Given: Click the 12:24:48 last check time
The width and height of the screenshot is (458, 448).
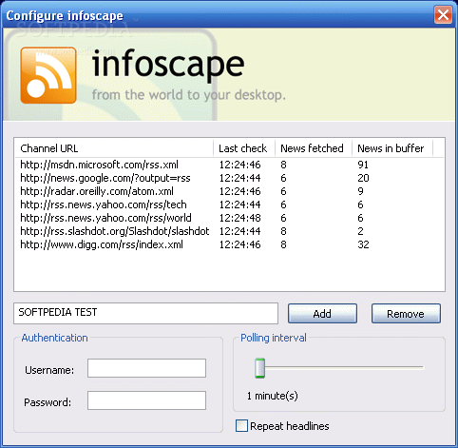Looking at the screenshot, I should pos(240,218).
